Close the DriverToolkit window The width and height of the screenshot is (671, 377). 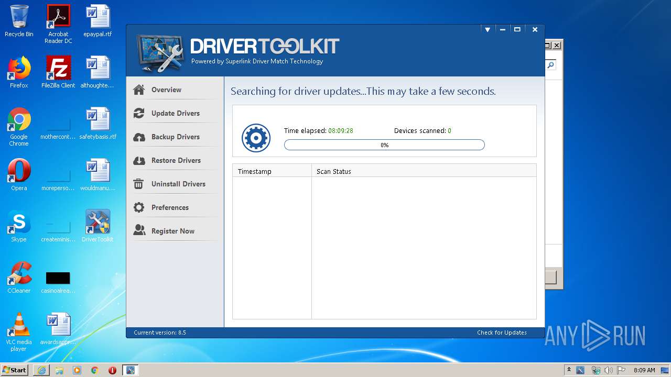pyautogui.click(x=535, y=30)
